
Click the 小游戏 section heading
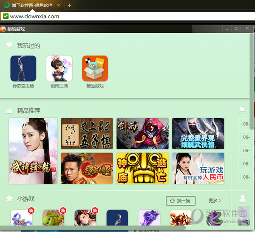[26, 199]
